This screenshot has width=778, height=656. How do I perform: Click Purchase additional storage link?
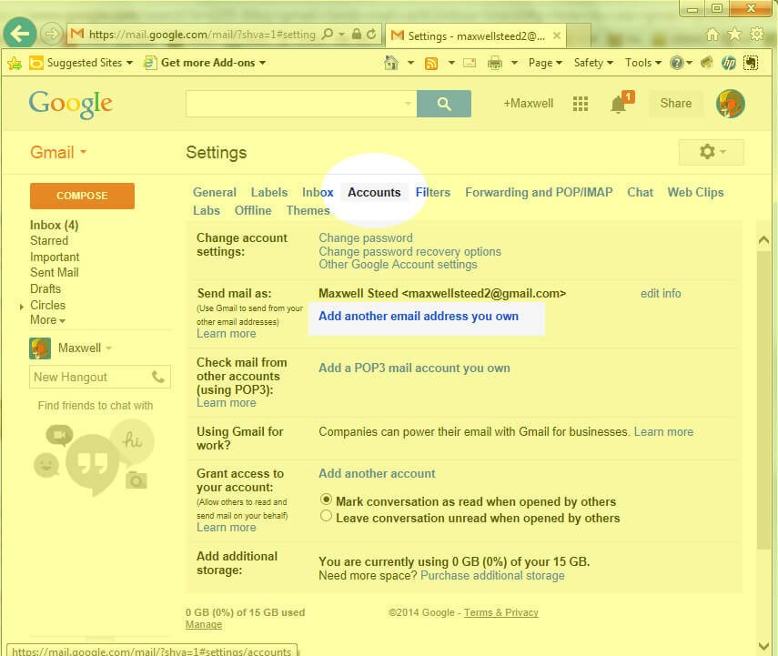(x=492, y=575)
